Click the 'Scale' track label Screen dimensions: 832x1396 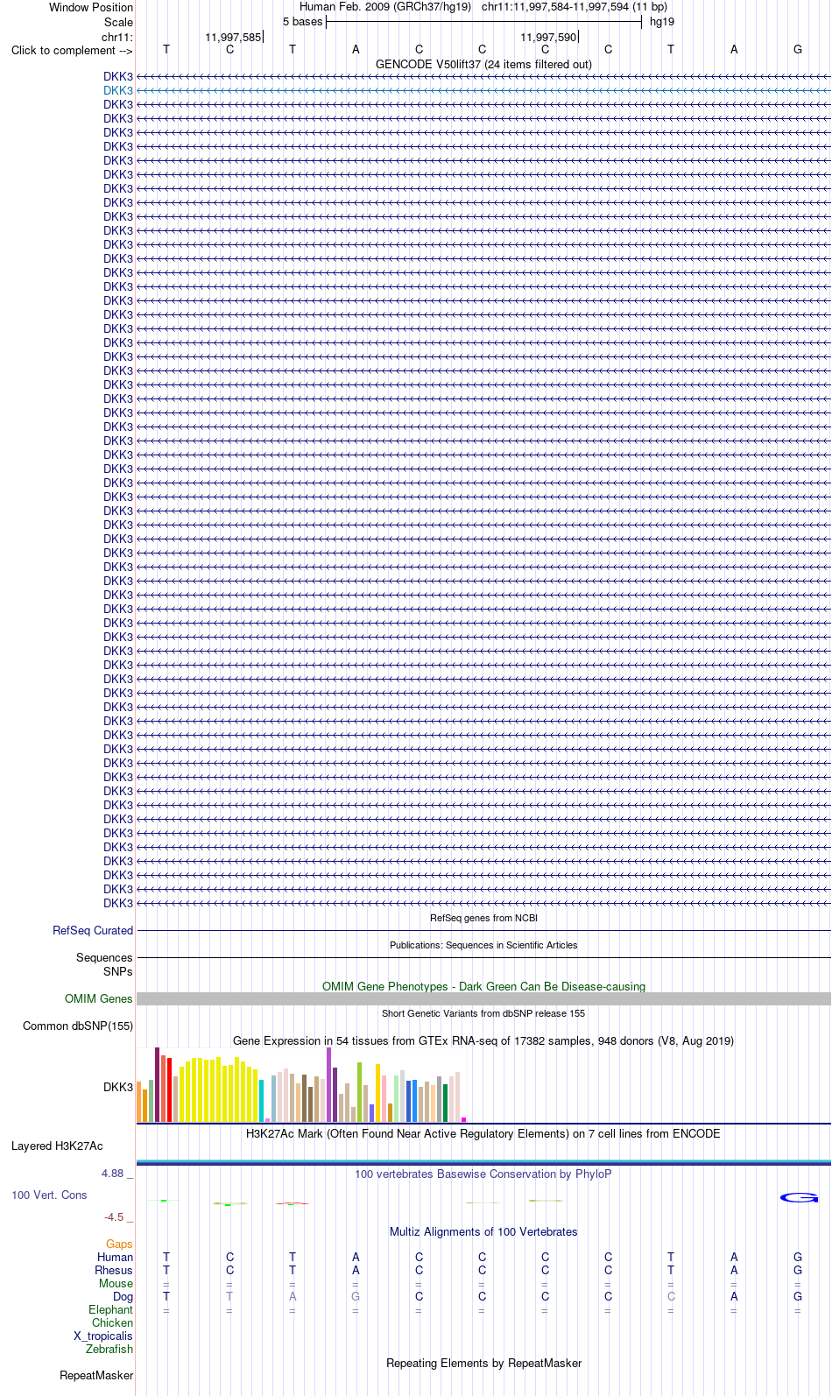click(118, 22)
